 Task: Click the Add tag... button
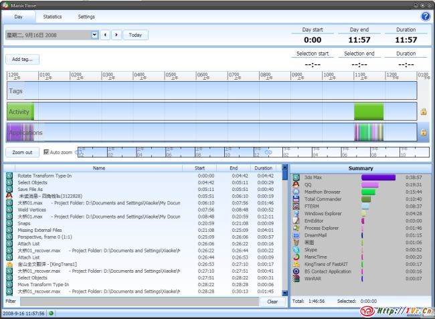22,60
